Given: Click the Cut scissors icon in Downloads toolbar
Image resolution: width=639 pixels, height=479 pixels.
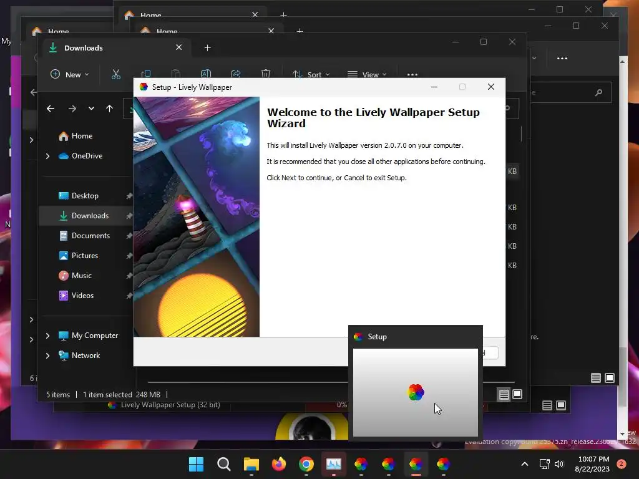Looking at the screenshot, I should pos(115,74).
